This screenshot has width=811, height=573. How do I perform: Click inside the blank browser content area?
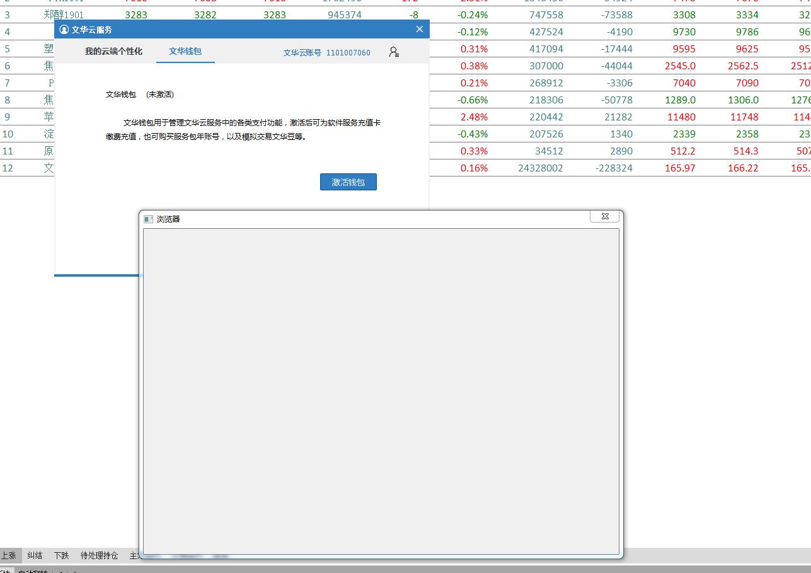(381, 391)
